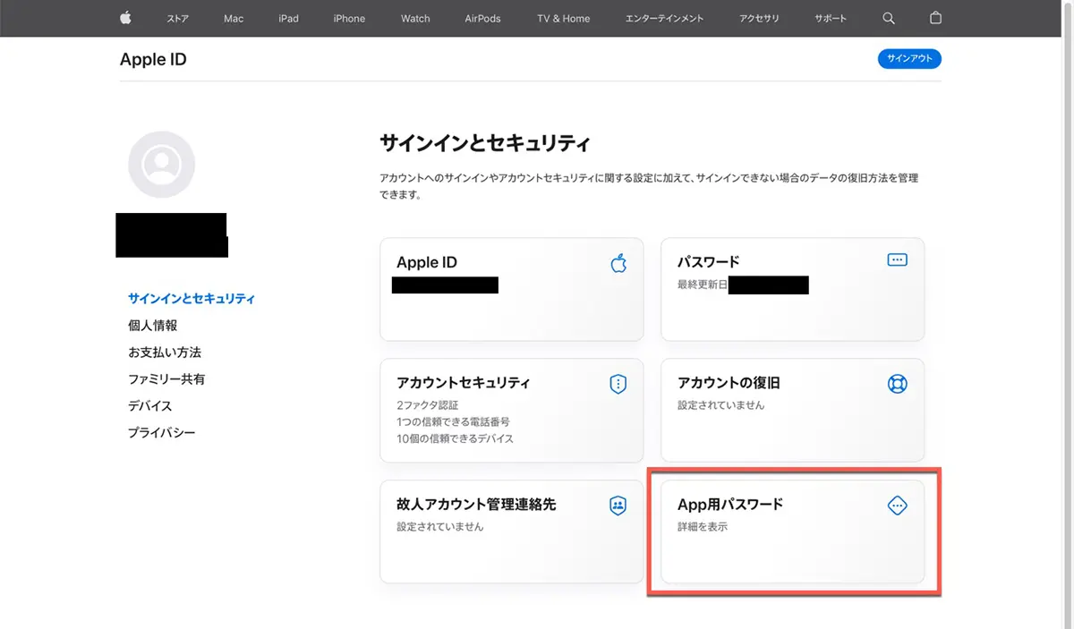Click the profile avatar picture
This screenshot has height=629, width=1074.
coord(162,165)
